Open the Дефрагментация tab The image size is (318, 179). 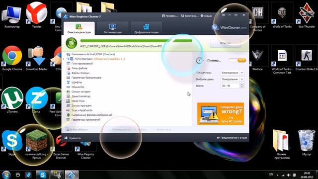click(x=146, y=28)
